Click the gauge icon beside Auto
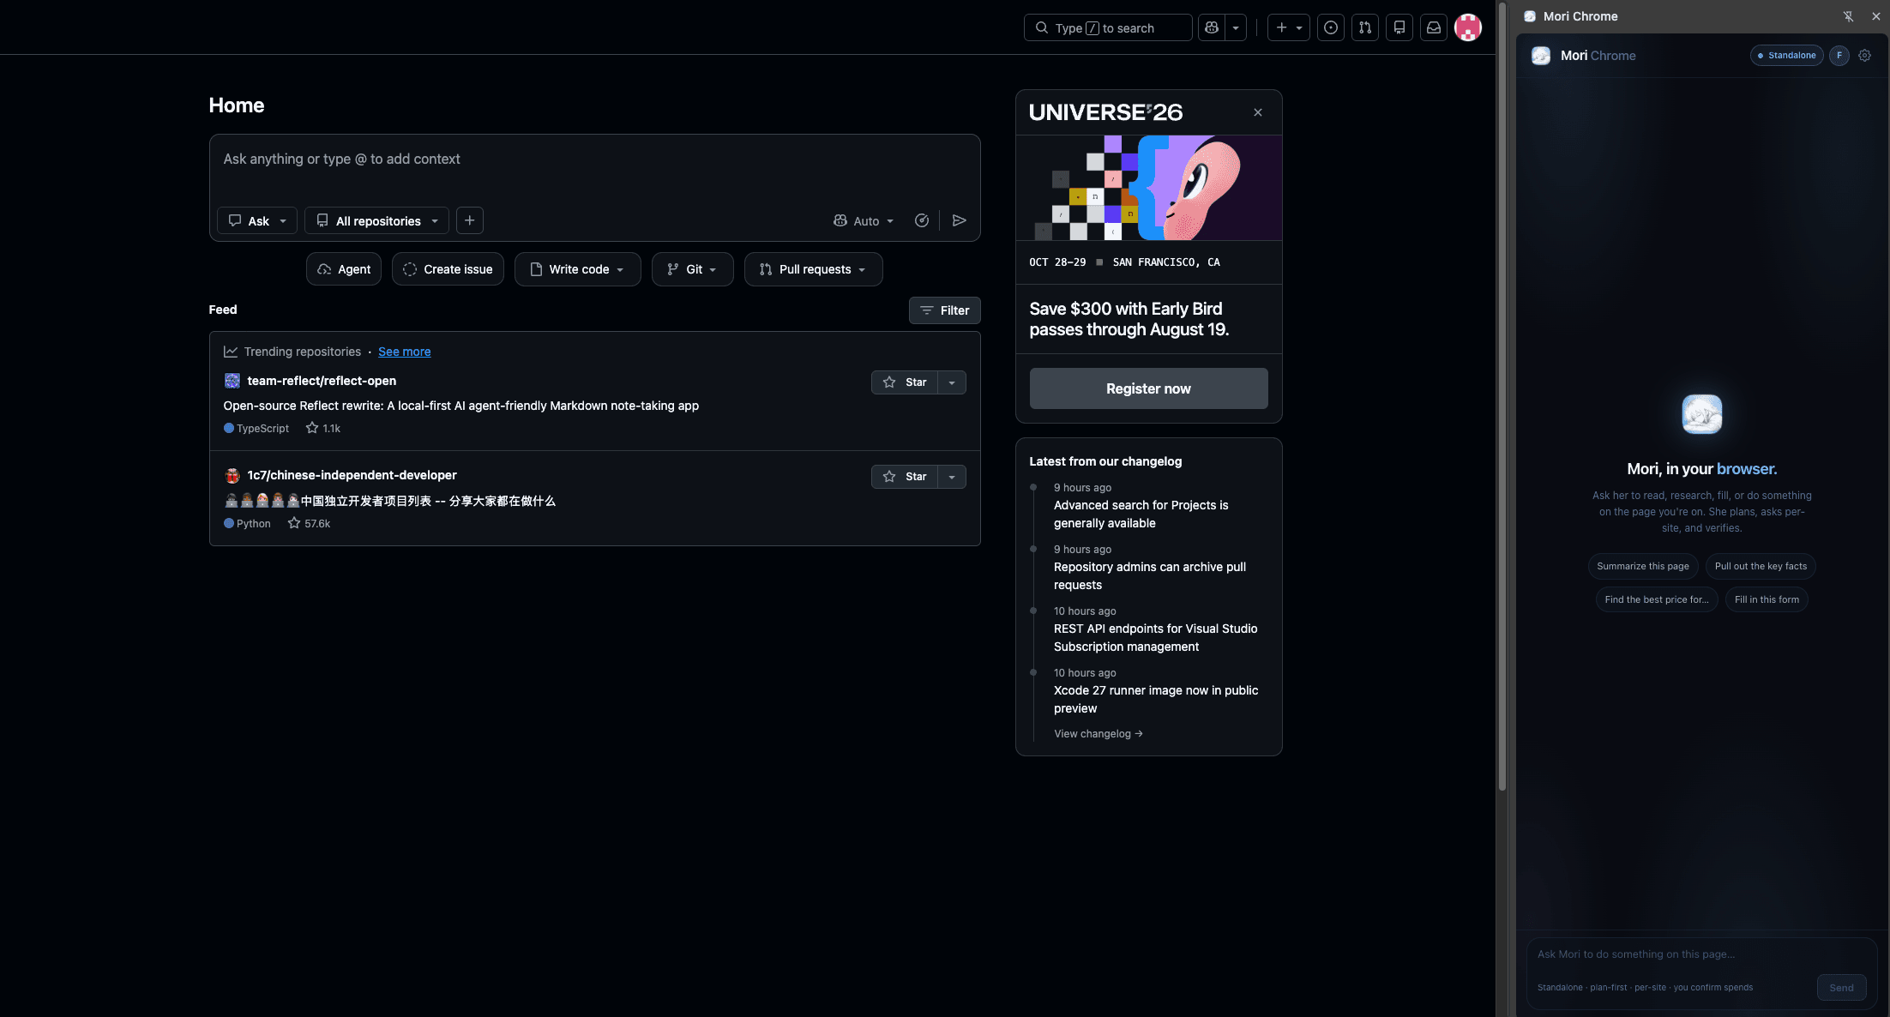The height and width of the screenshot is (1017, 1890). [922, 220]
